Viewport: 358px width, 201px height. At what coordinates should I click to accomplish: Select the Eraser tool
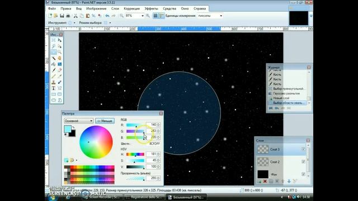[x=59, y=70]
